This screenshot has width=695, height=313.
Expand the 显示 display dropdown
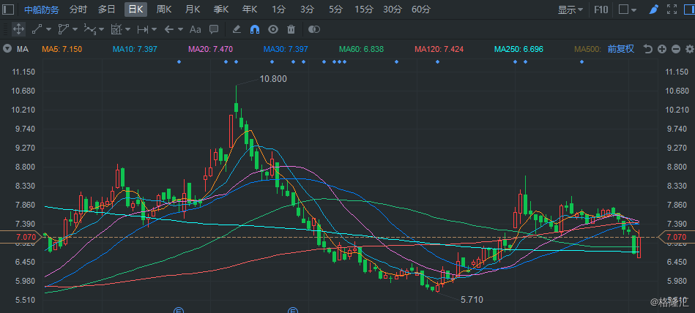click(571, 10)
